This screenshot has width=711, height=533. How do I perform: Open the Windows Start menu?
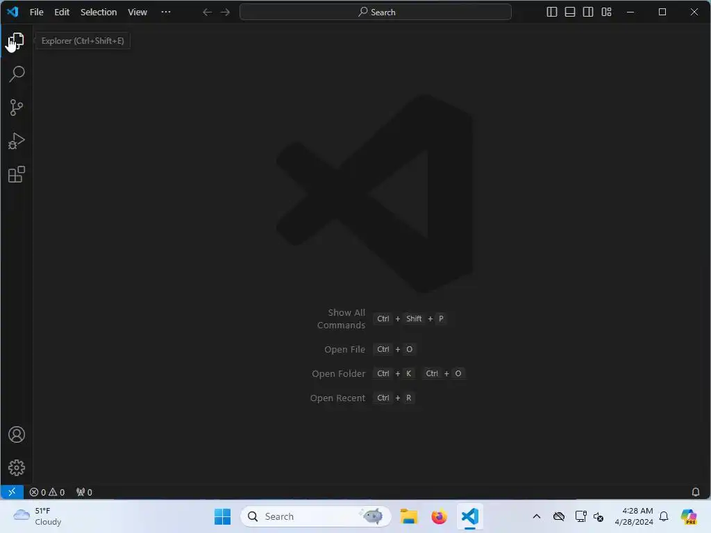tap(222, 516)
